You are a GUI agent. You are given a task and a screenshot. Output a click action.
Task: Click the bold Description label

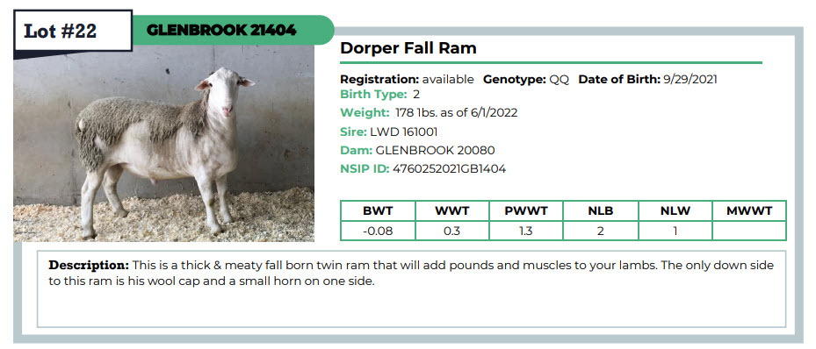[89, 266]
